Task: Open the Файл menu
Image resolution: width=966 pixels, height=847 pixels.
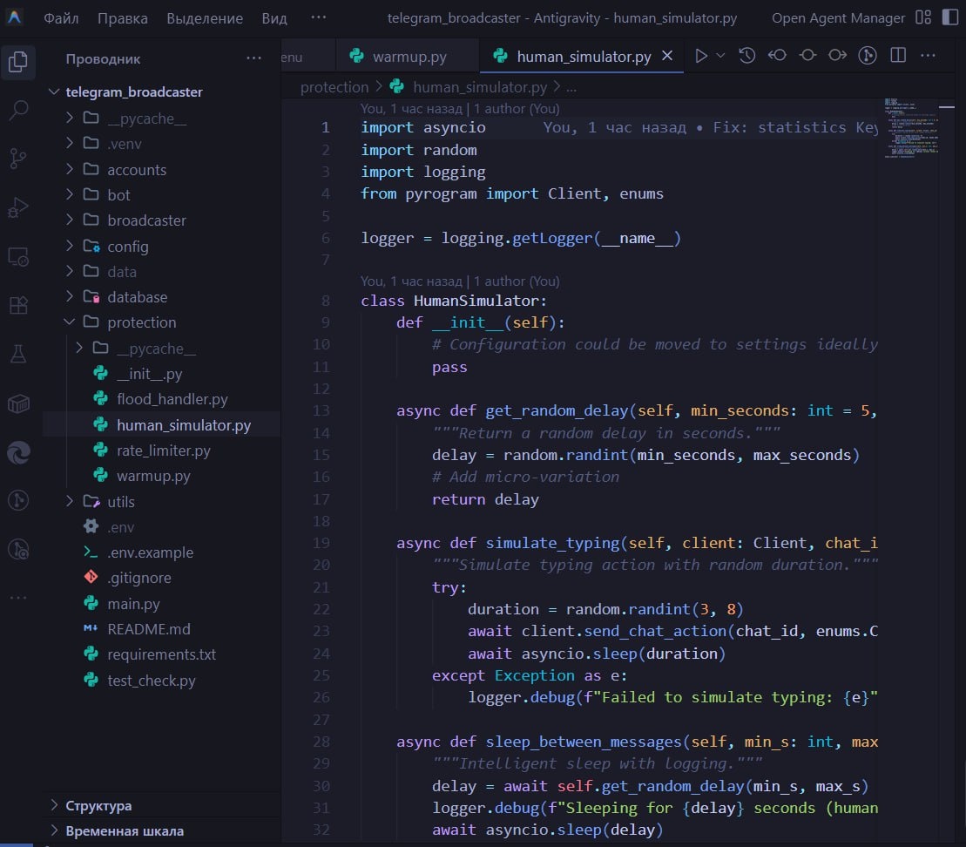Action: pos(61,18)
